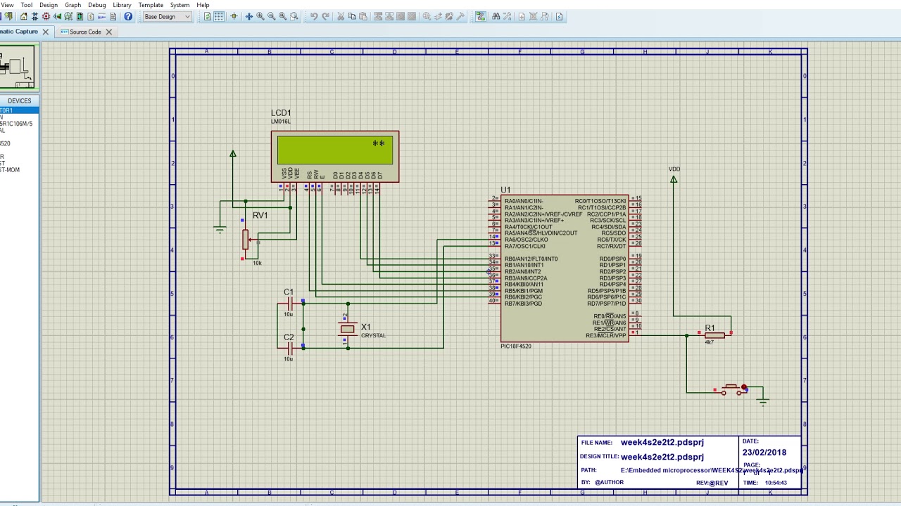Open the Home Page toolbar icon
Viewport: 901px width, 506px height.
coord(24,16)
